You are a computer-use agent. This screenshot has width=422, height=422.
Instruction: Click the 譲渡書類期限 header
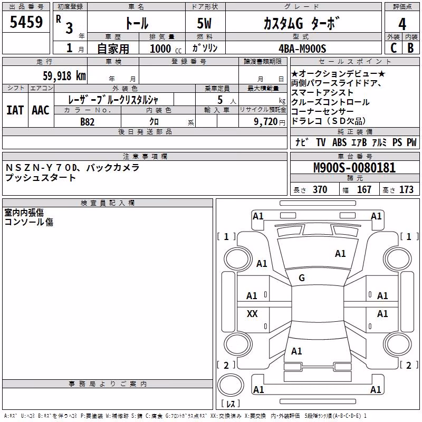pos(263,62)
